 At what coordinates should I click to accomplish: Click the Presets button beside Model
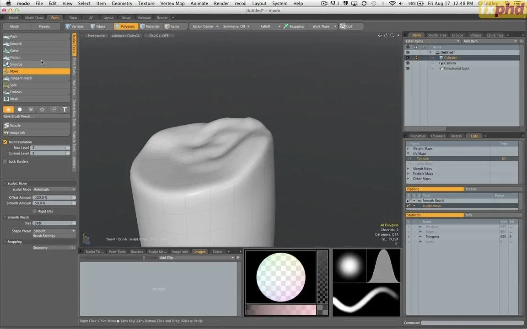(44, 26)
